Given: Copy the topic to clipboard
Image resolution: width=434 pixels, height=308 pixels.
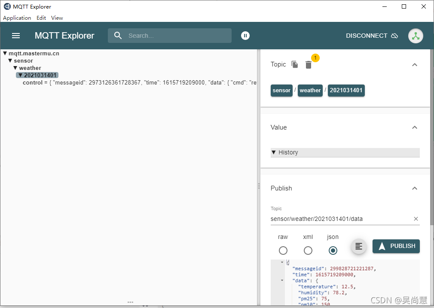Looking at the screenshot, I should [295, 64].
